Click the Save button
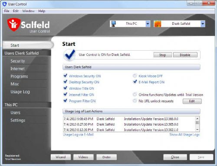217x166 pixels. click(x=201, y=157)
